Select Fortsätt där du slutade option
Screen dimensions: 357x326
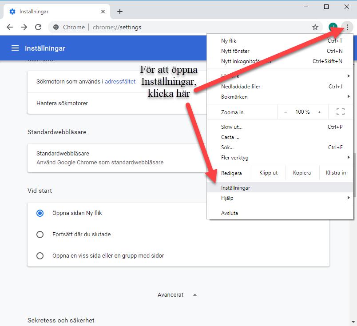40,235
